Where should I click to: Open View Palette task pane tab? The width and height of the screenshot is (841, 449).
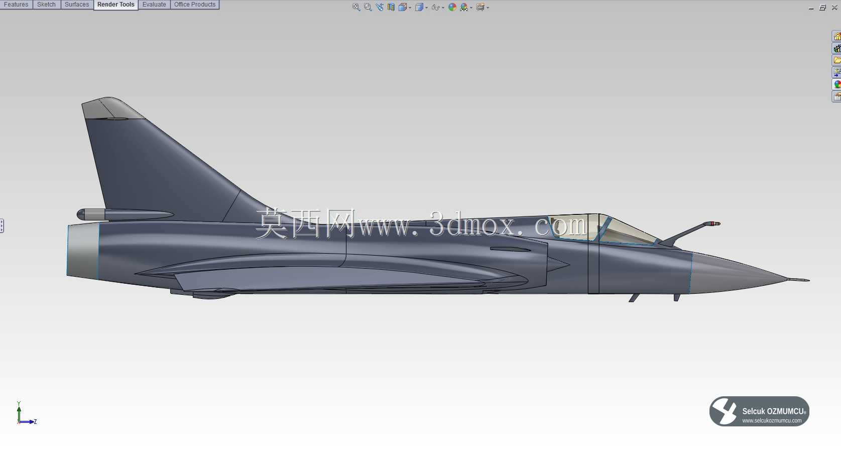coord(836,72)
